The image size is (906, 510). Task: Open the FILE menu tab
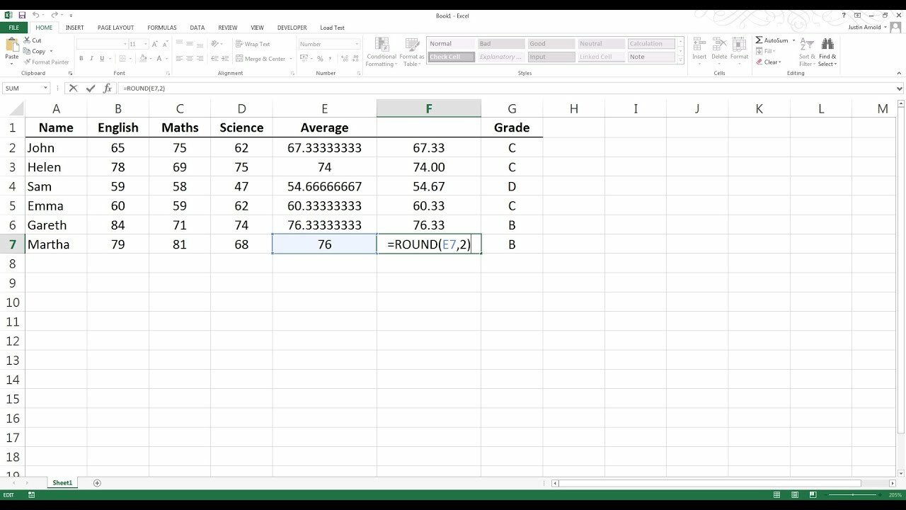13,28
